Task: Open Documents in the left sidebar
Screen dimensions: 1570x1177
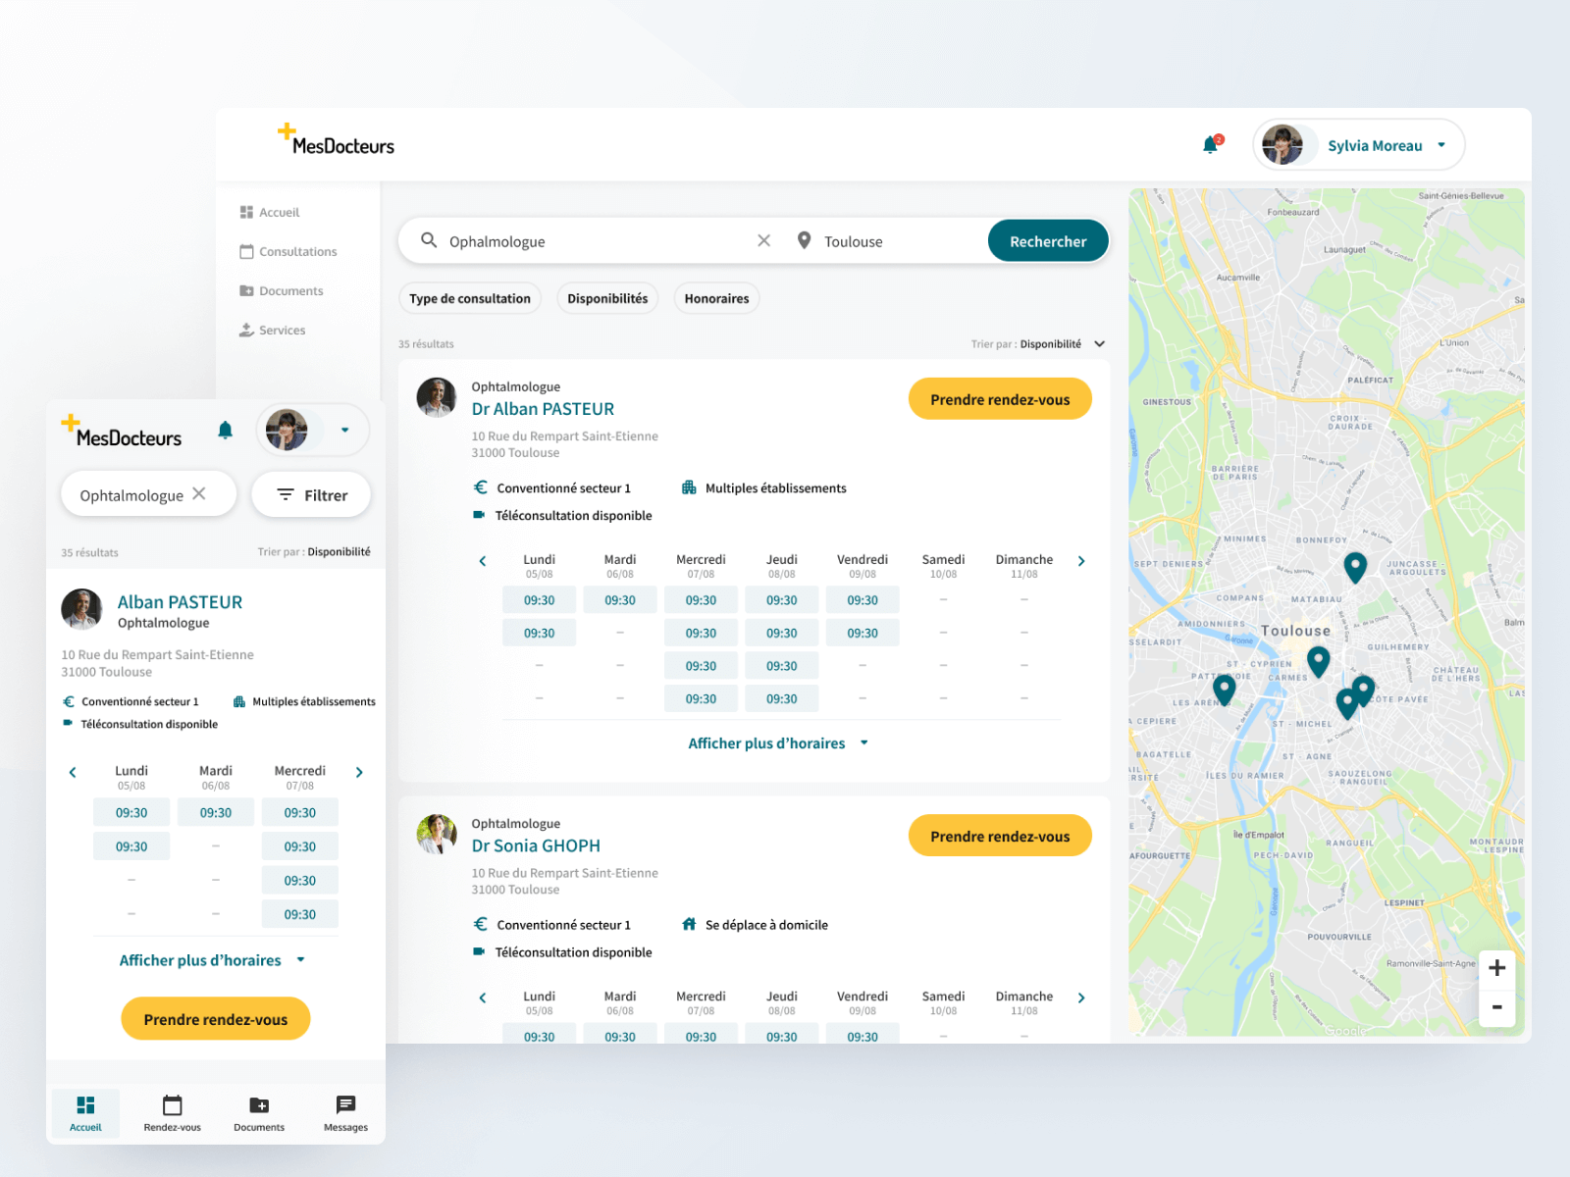Action: pyautogui.click(x=282, y=290)
